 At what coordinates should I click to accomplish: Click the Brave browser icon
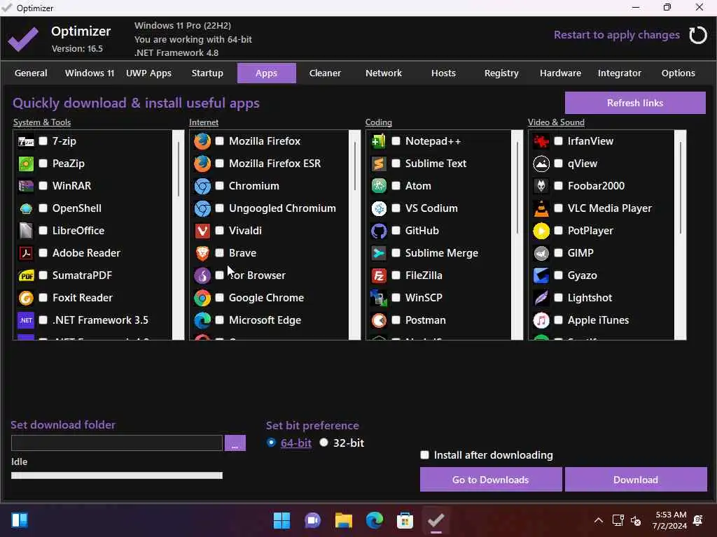pos(202,253)
